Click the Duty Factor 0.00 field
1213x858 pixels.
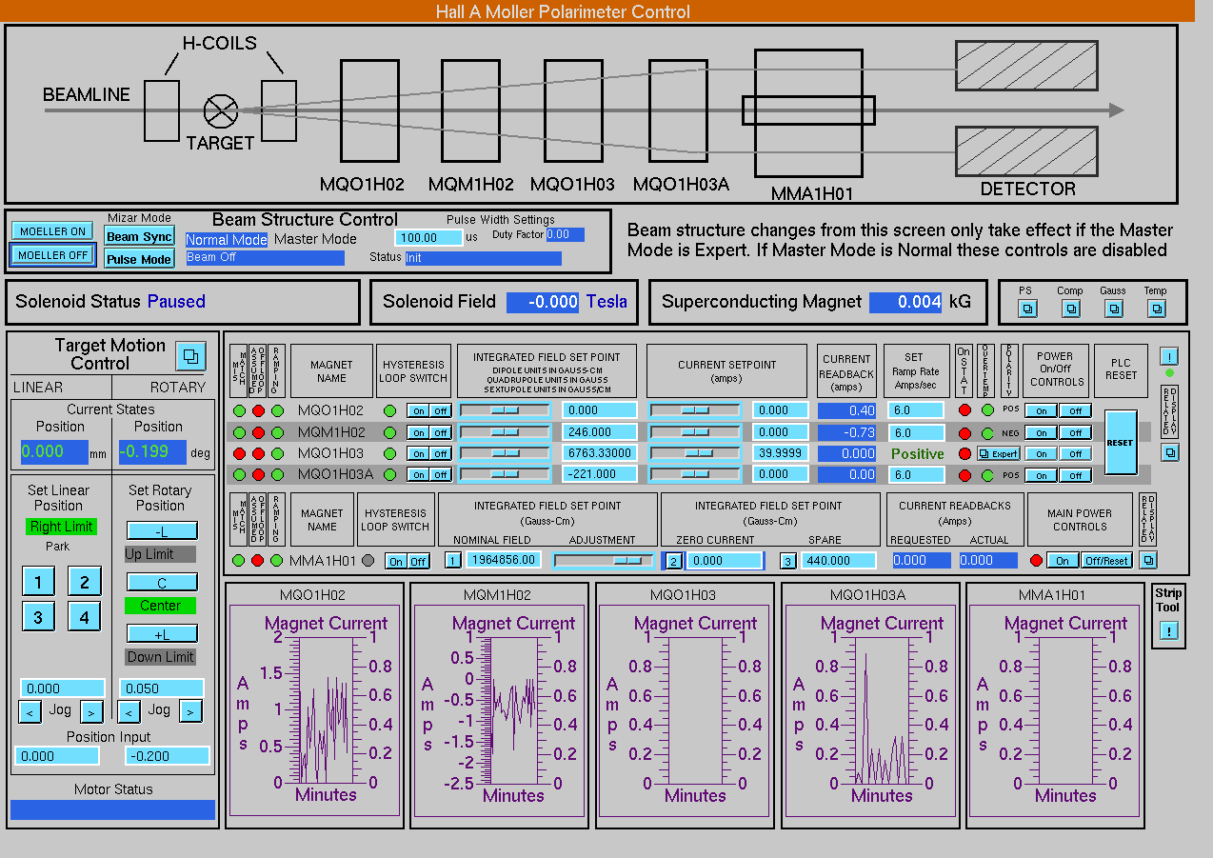pyautogui.click(x=565, y=234)
